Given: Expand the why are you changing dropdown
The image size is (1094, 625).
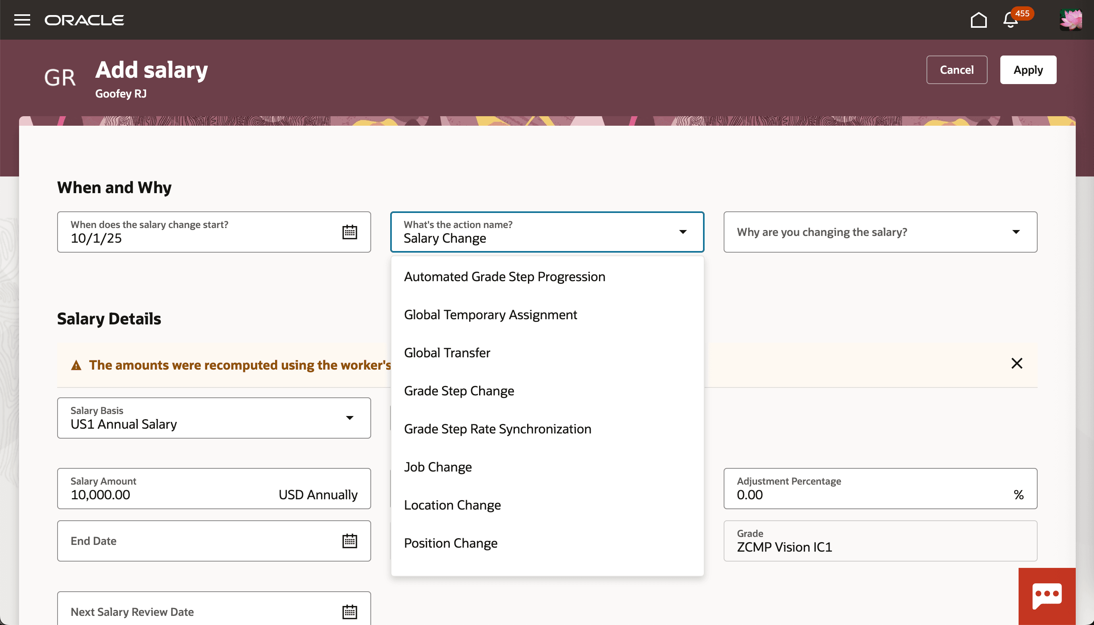Looking at the screenshot, I should pos(1015,232).
